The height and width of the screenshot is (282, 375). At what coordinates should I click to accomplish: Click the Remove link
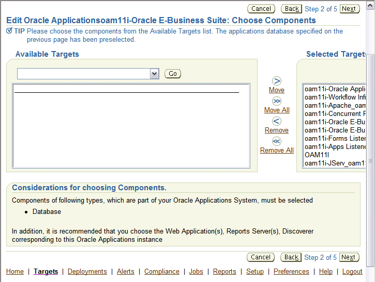[277, 130]
